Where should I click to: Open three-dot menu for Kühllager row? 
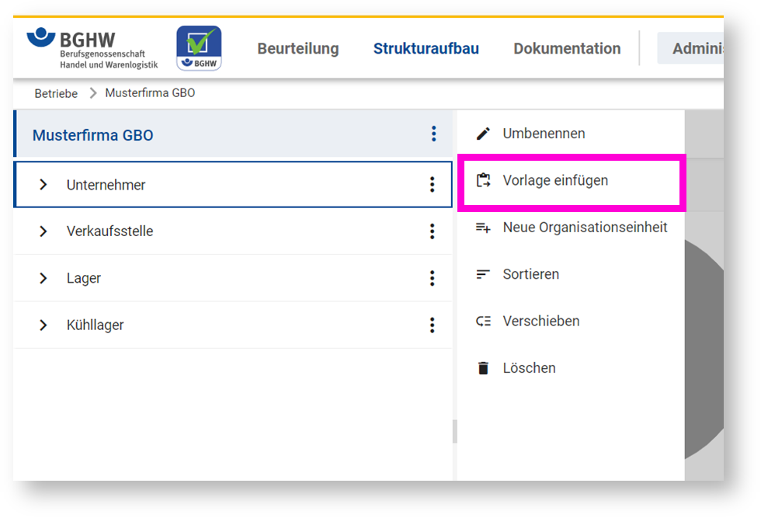(x=433, y=325)
